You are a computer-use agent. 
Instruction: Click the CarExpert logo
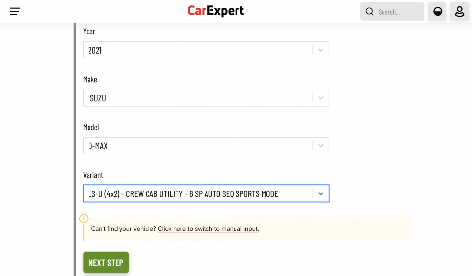pyautogui.click(x=215, y=11)
